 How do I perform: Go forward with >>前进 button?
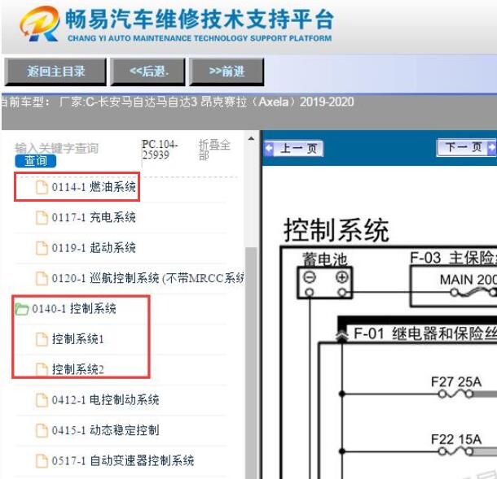(x=227, y=72)
